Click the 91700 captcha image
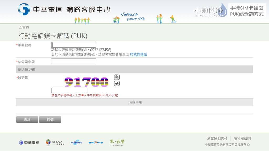 86,82
